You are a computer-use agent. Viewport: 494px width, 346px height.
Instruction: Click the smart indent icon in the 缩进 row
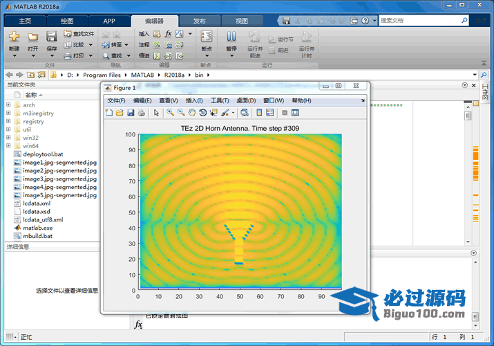pyautogui.click(x=157, y=56)
